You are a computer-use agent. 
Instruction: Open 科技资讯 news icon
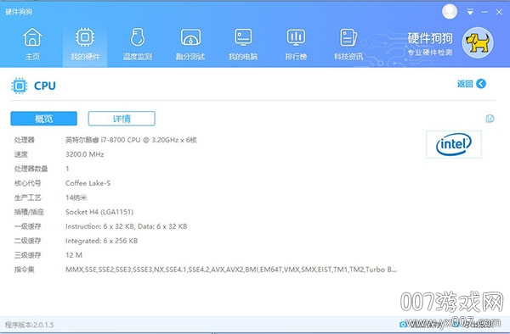point(348,37)
